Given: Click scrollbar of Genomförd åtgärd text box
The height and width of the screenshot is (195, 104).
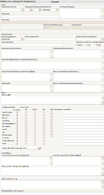Looking at the screenshot, I should 103,65.
